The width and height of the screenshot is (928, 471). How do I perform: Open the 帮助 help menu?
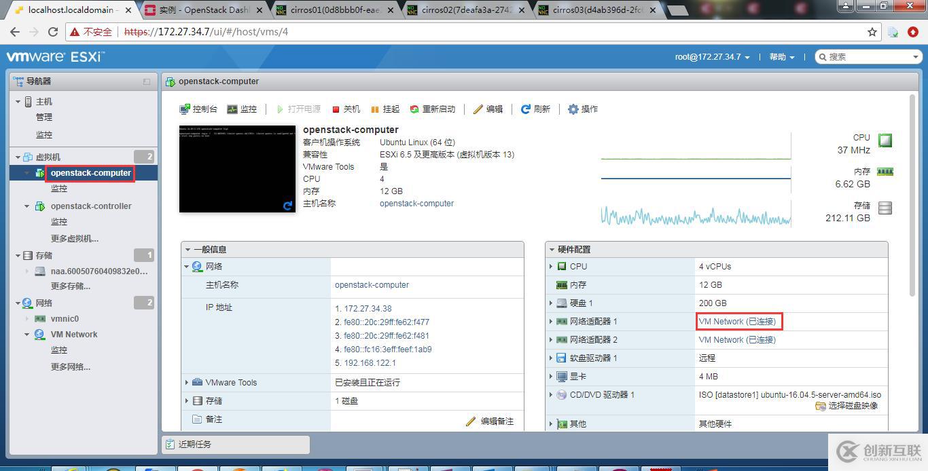782,57
